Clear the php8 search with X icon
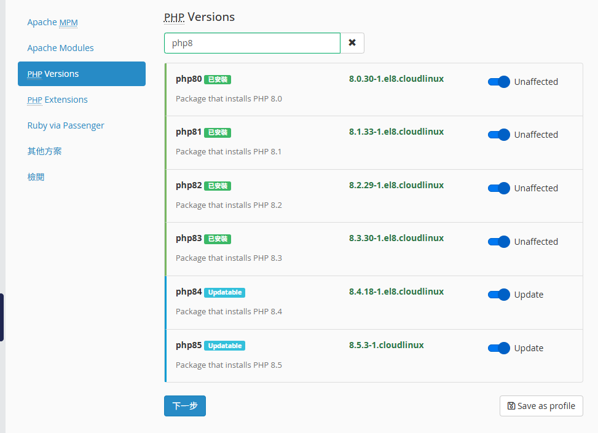The image size is (598, 433). tap(352, 43)
